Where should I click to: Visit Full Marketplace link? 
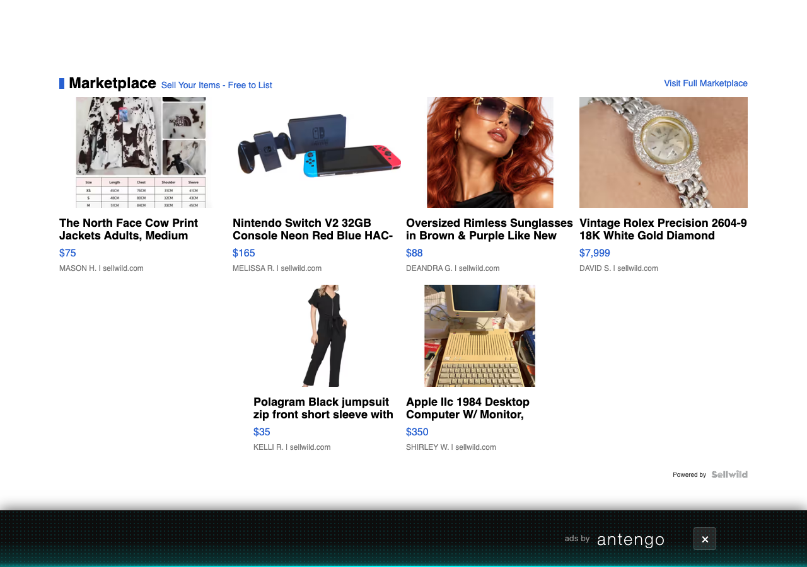pyautogui.click(x=705, y=83)
